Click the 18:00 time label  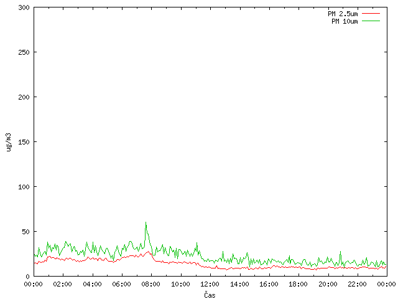tap(298, 284)
